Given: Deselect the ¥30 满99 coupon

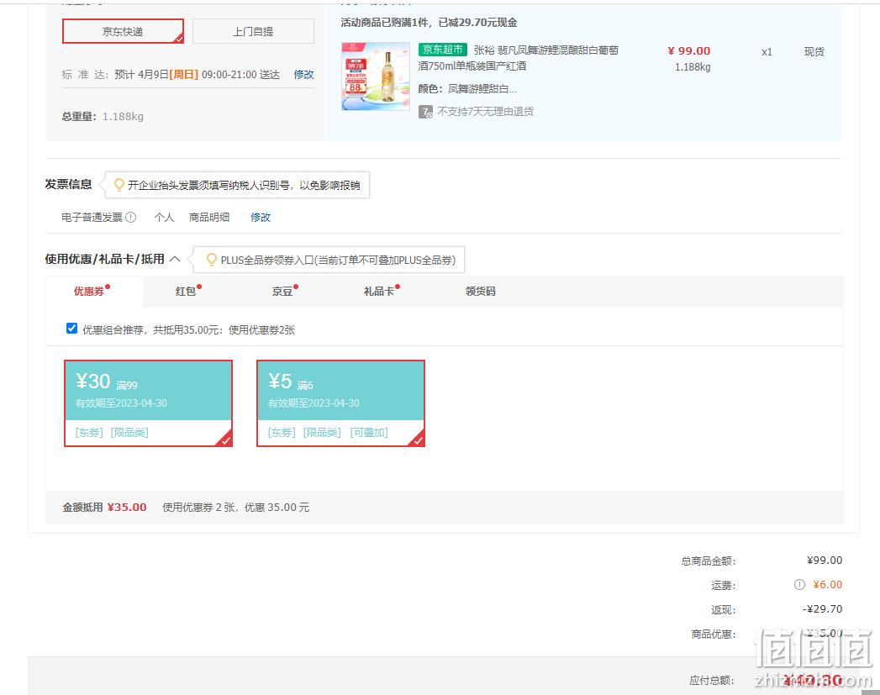Looking at the screenshot, I should pyautogui.click(x=148, y=403).
